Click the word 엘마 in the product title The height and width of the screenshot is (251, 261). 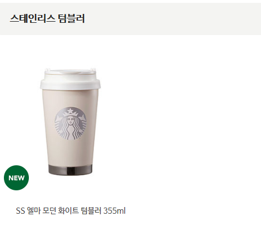click(x=34, y=211)
